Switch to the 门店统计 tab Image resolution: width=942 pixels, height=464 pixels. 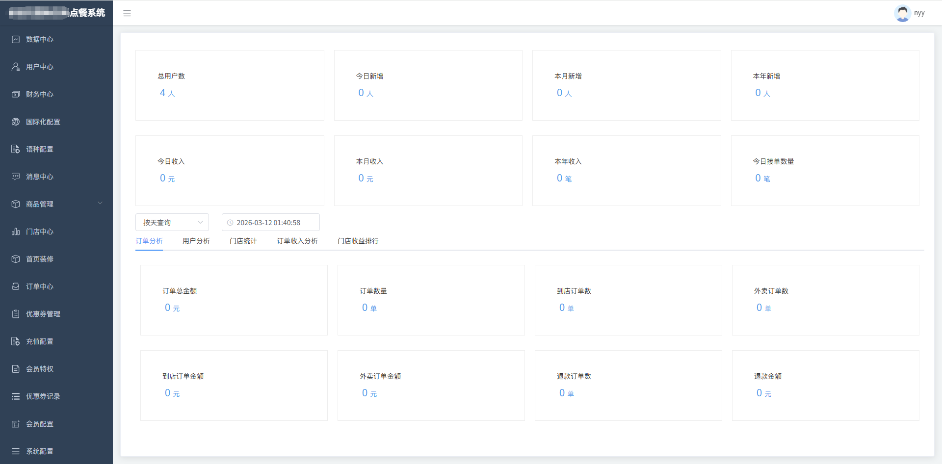pos(243,241)
